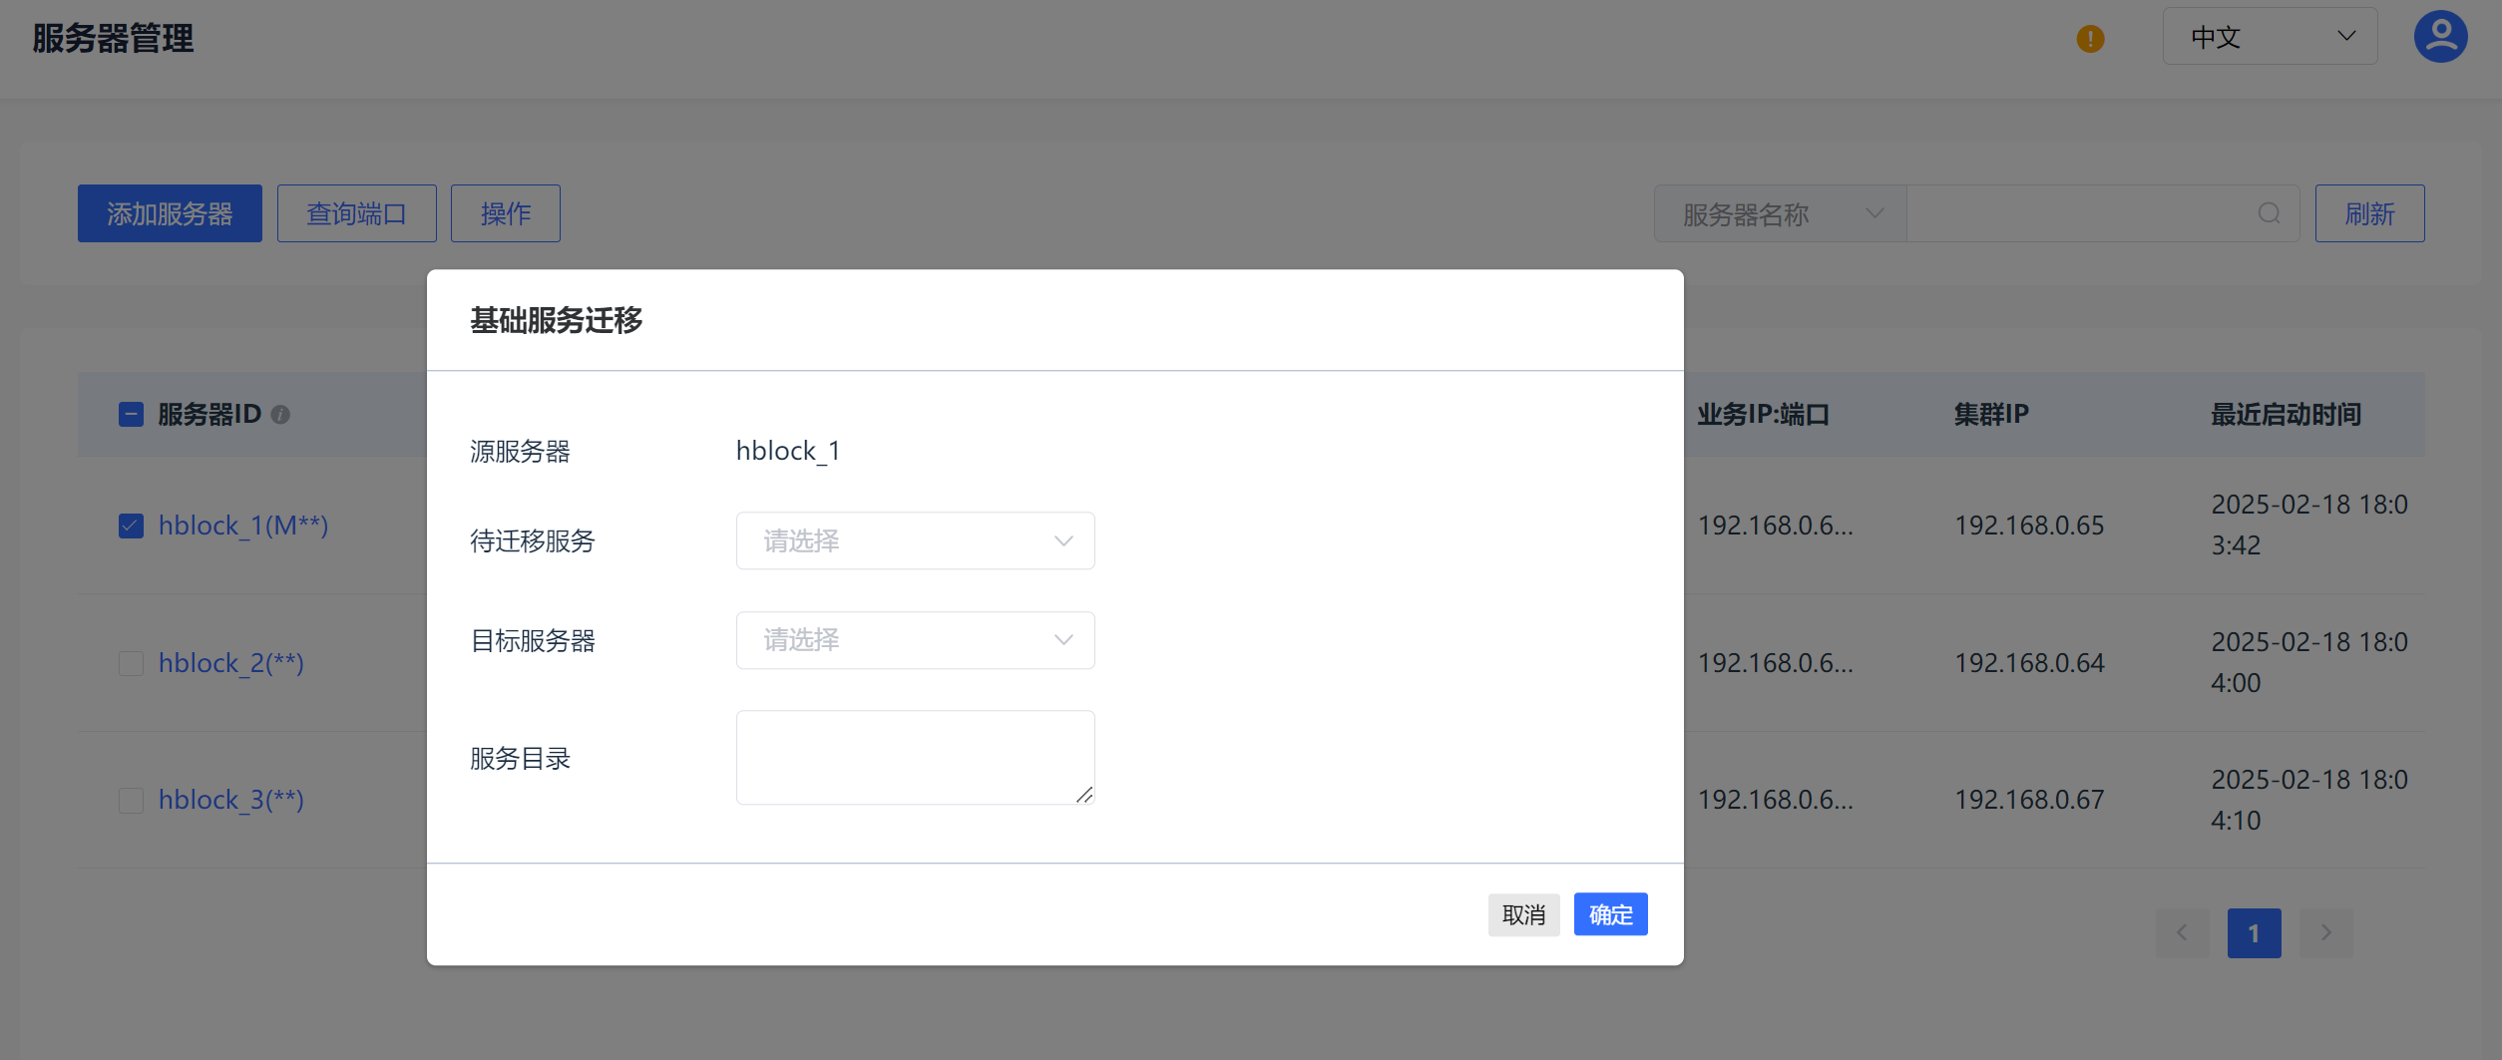Open the 待迁移服务 select dropdown
Viewport: 2502px width, 1060px height.
tap(915, 540)
